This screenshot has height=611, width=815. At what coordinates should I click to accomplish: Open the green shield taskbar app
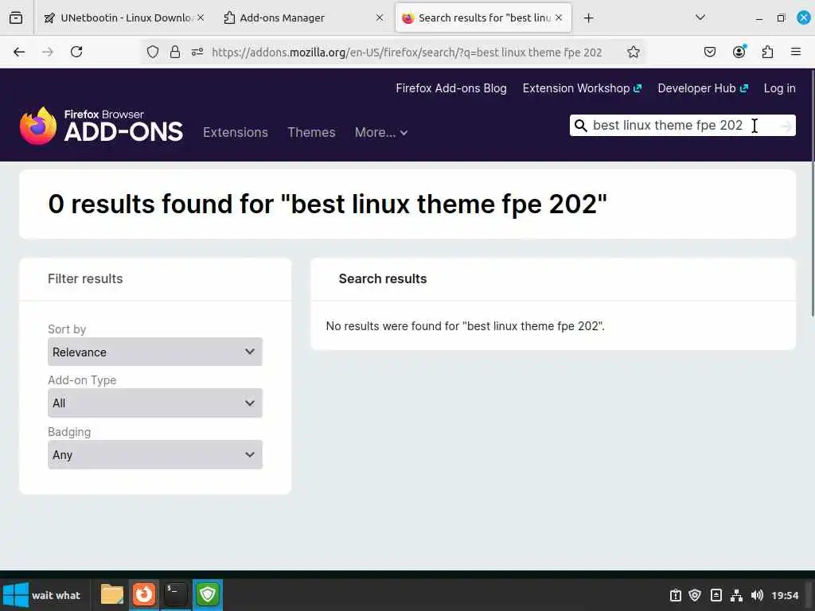point(208,594)
